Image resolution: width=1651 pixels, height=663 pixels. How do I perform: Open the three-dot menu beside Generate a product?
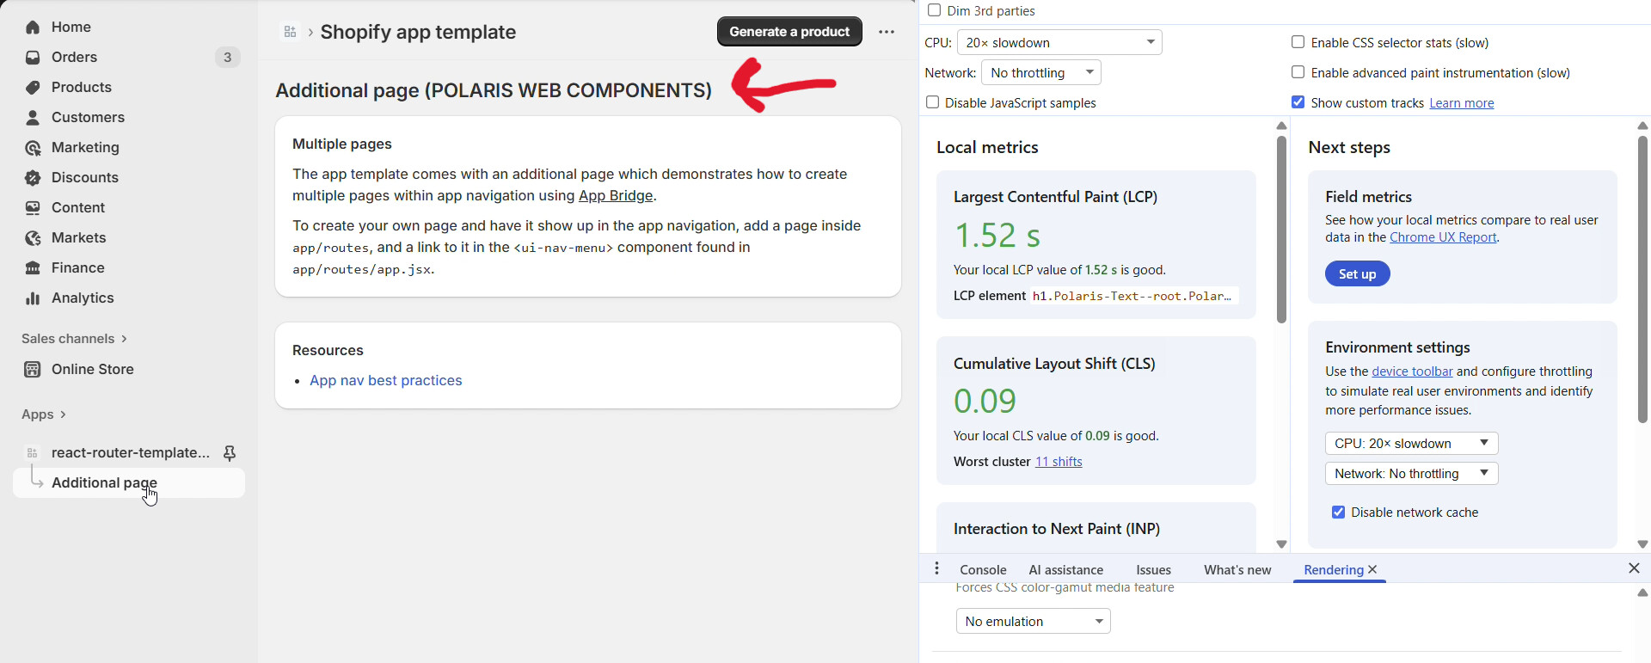(x=887, y=32)
